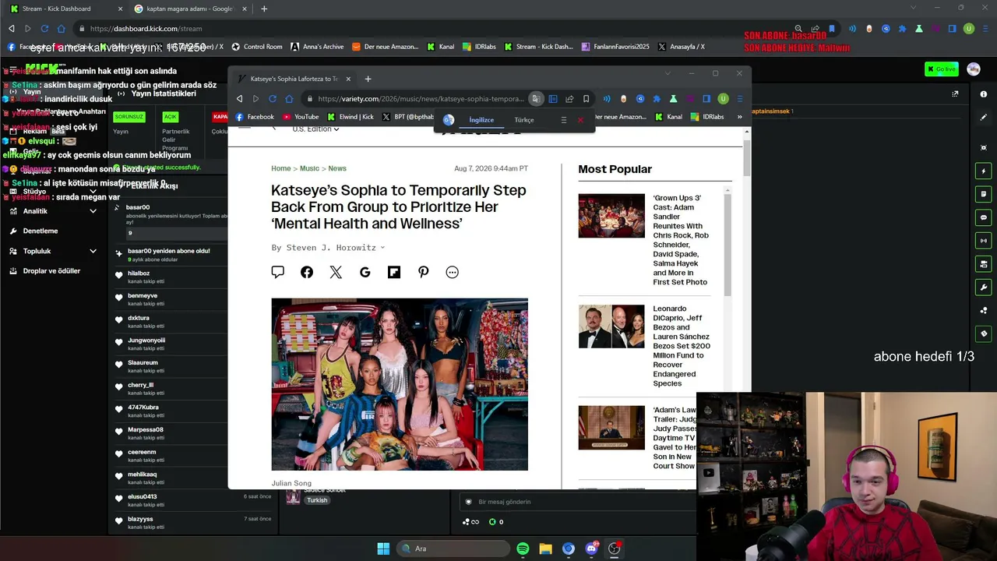The height and width of the screenshot is (561, 997).
Task: Click the wrench tools icon in Kick sidebar
Action: point(984,288)
